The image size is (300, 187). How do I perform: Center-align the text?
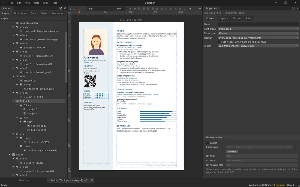(x=144, y=9)
